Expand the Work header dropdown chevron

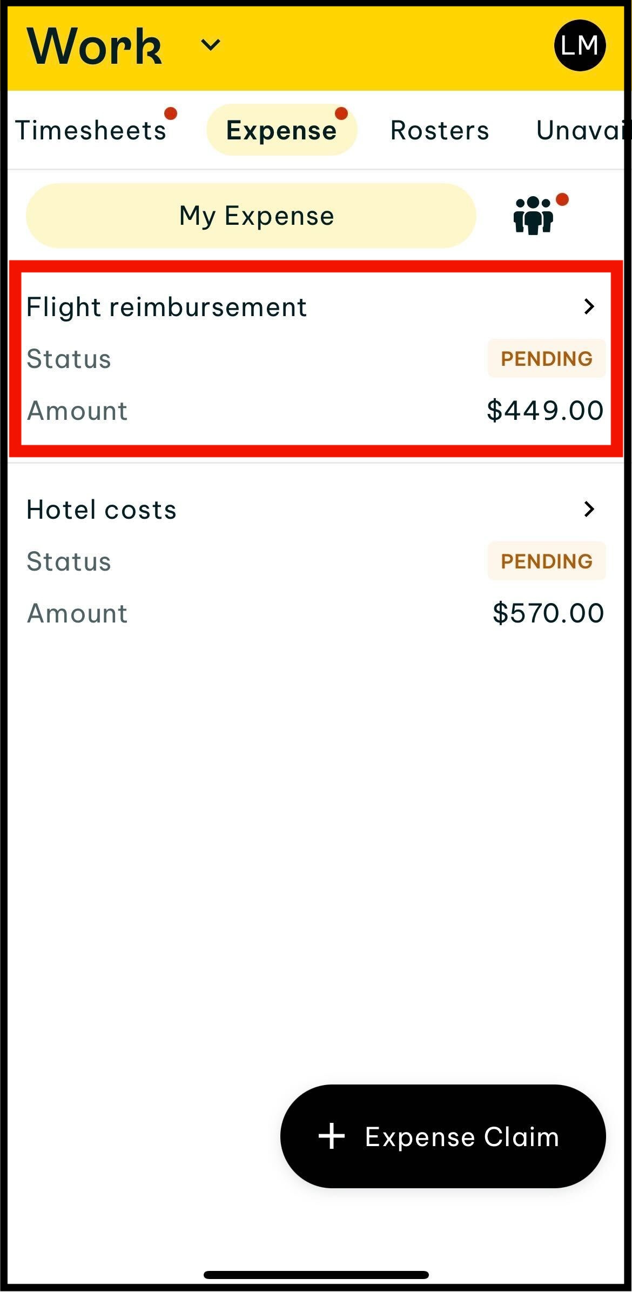coord(210,45)
